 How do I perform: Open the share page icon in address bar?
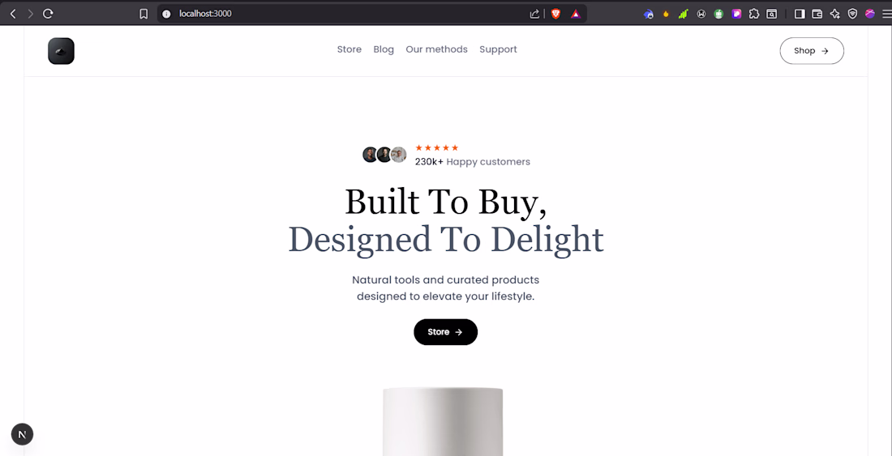[x=534, y=14]
